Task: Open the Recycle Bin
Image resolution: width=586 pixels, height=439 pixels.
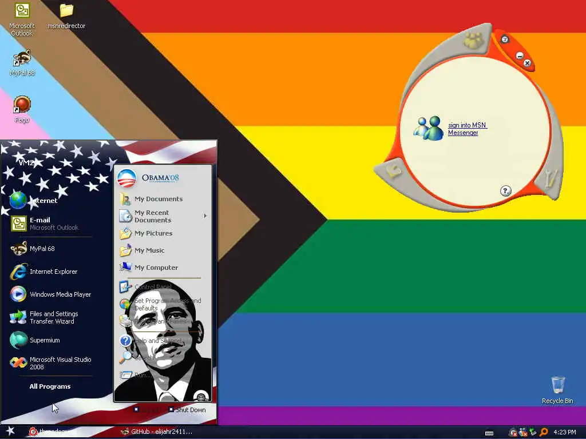Action: pyautogui.click(x=557, y=390)
